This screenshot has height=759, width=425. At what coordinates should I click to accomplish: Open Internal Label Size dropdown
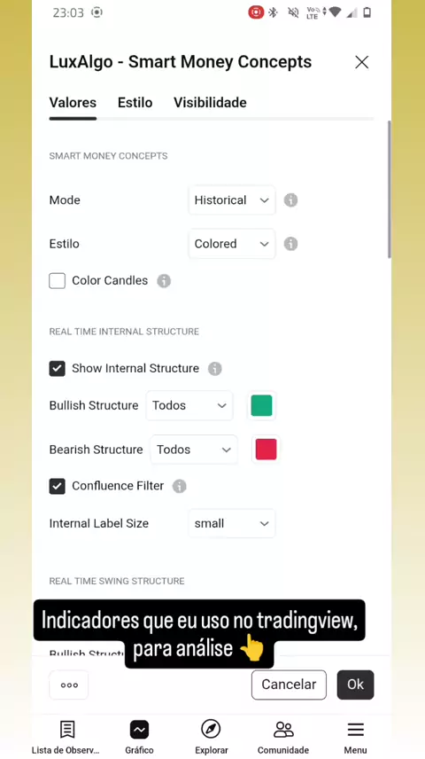pos(232,523)
